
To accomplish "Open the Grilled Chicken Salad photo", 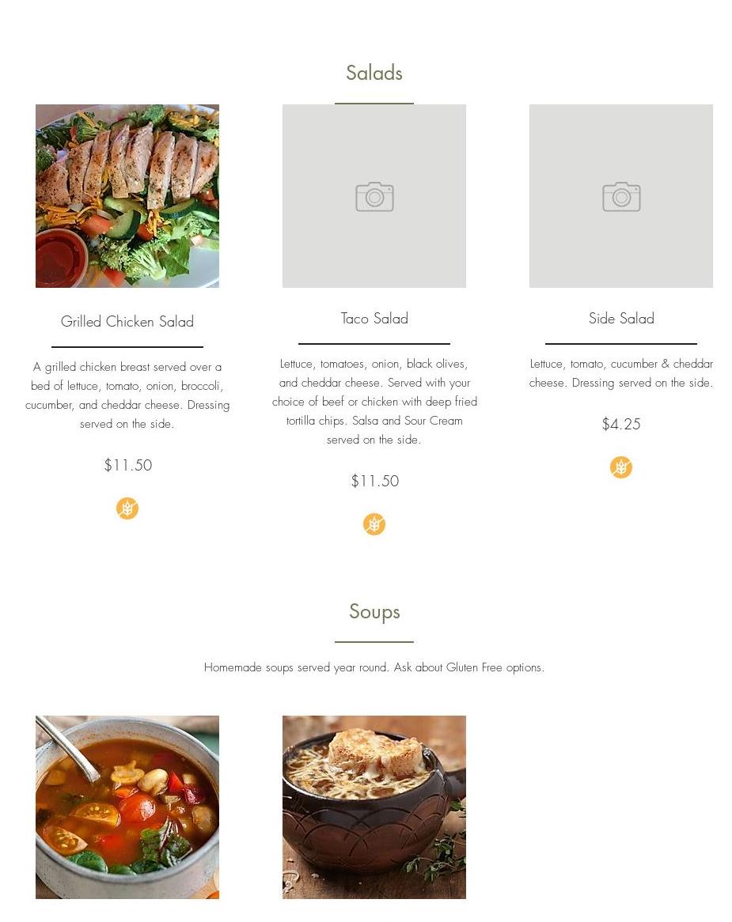I will [x=127, y=196].
